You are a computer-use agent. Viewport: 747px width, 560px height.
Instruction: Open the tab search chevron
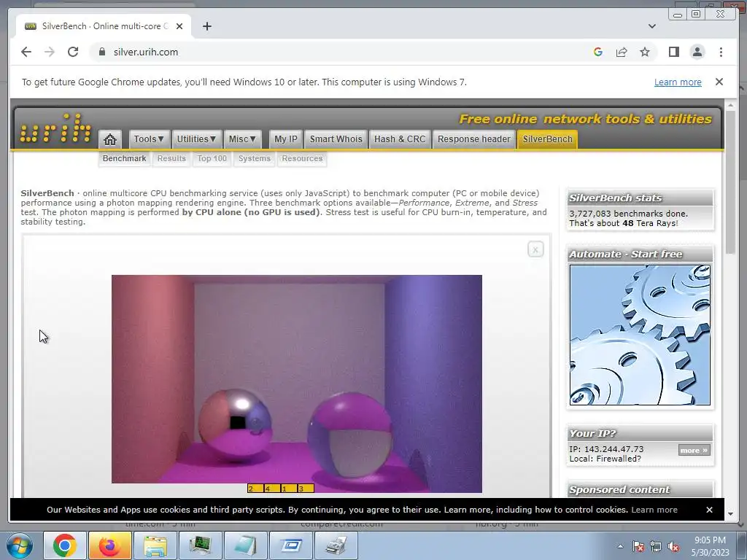click(652, 26)
